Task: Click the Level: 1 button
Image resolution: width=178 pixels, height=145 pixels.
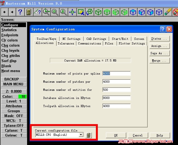Action: tap(14, 101)
